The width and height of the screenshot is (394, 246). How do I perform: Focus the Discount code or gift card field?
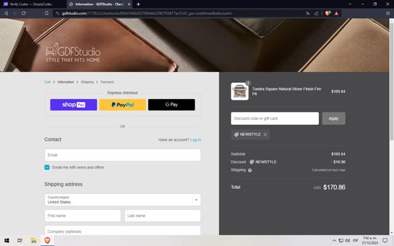pyautogui.click(x=275, y=118)
